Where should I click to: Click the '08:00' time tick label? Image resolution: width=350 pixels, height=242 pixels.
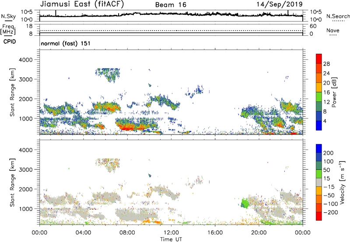tap(127, 233)
